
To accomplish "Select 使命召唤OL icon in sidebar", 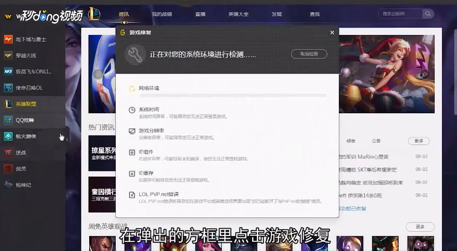I will [x=8, y=87].
